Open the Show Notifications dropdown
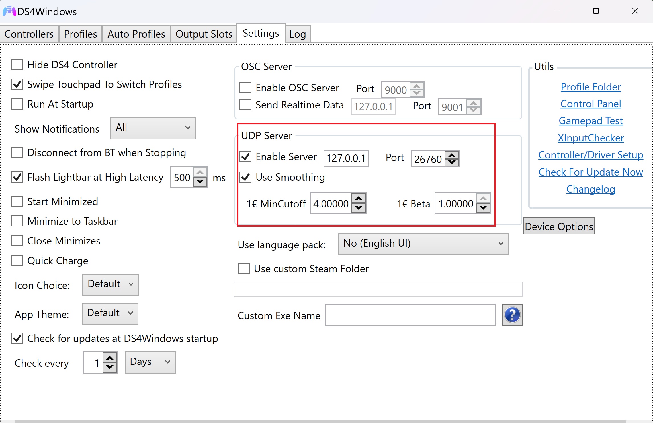 click(x=153, y=128)
